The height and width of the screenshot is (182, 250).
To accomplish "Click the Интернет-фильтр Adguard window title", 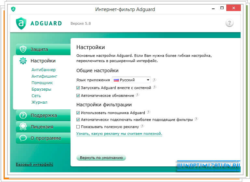I will tap(125, 9).
